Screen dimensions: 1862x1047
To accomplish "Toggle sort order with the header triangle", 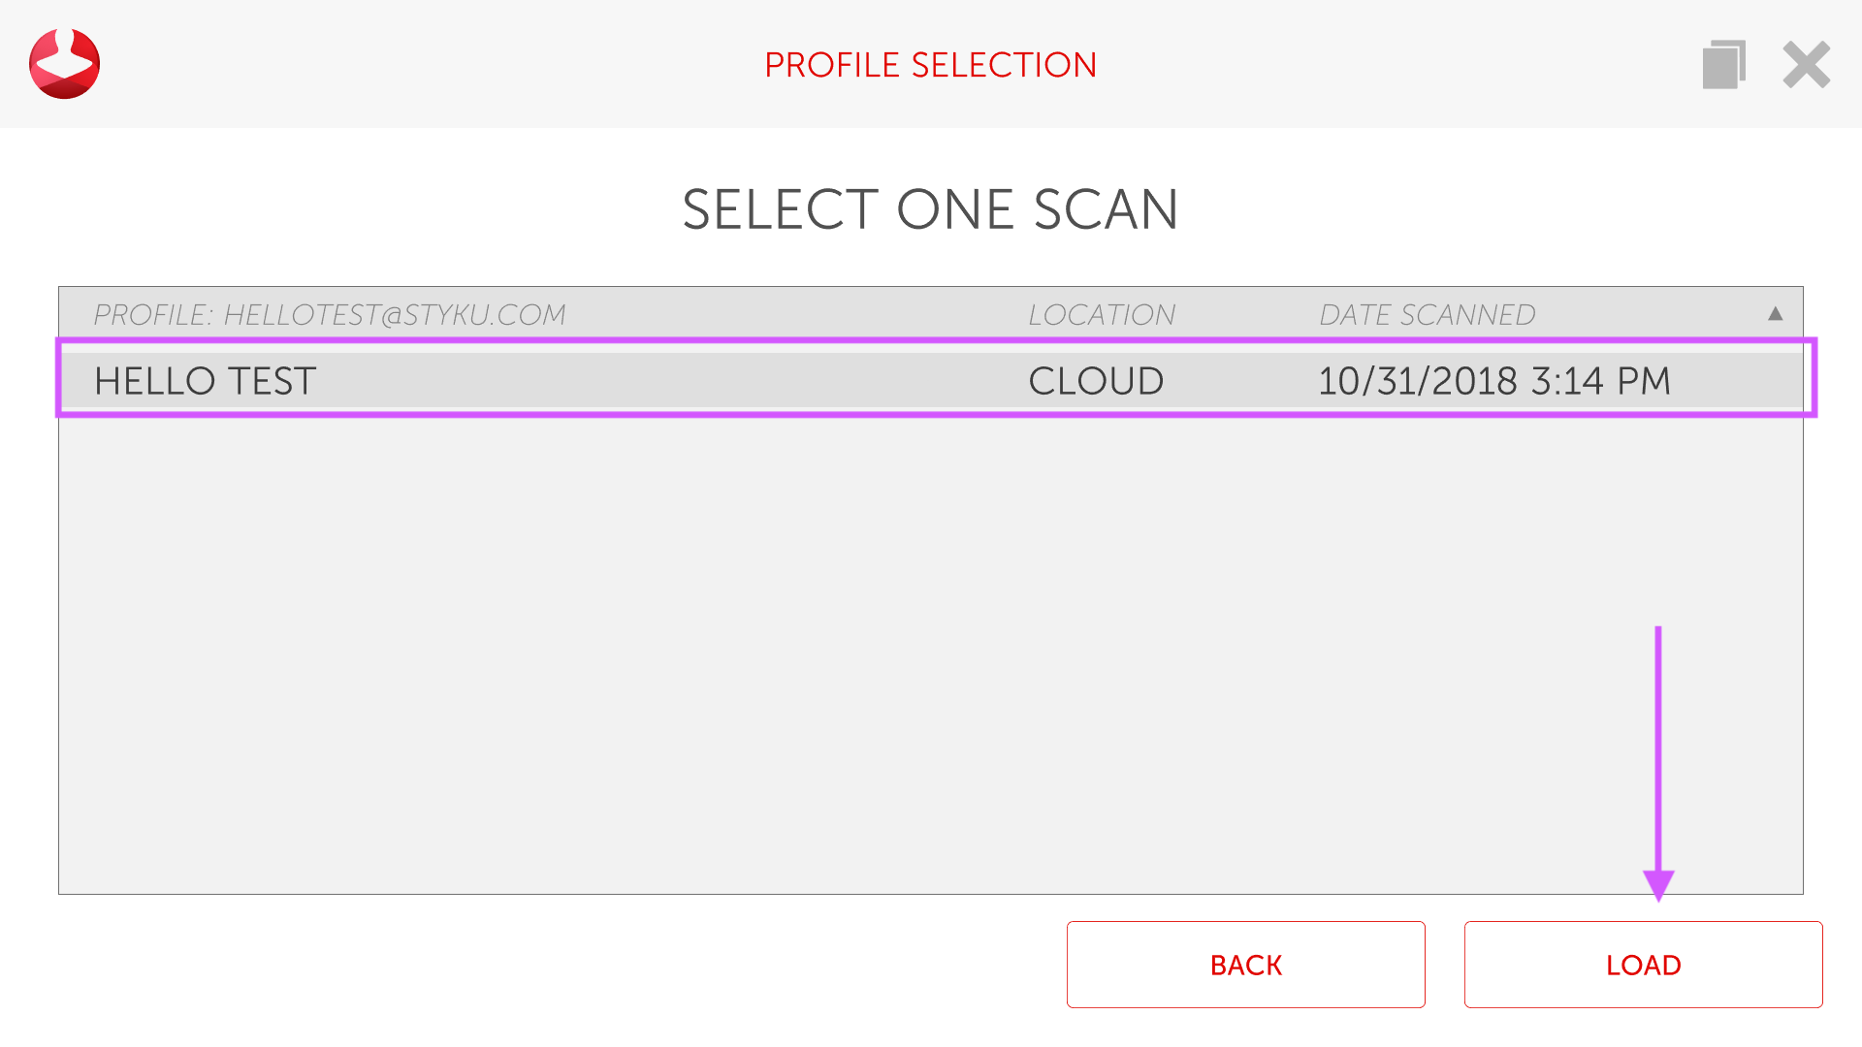I will (x=1775, y=313).
